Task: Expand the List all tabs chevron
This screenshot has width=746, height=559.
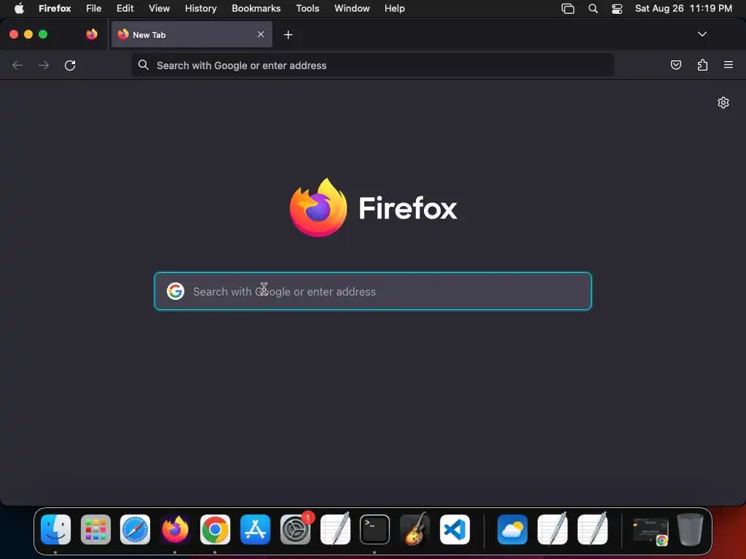Action: click(702, 34)
